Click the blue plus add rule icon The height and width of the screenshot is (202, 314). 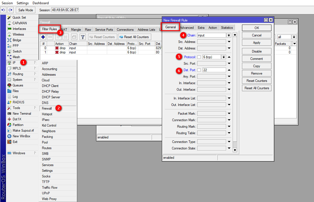tap(43, 37)
